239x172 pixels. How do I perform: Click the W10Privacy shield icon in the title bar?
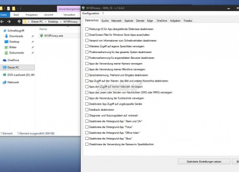tap(83, 8)
